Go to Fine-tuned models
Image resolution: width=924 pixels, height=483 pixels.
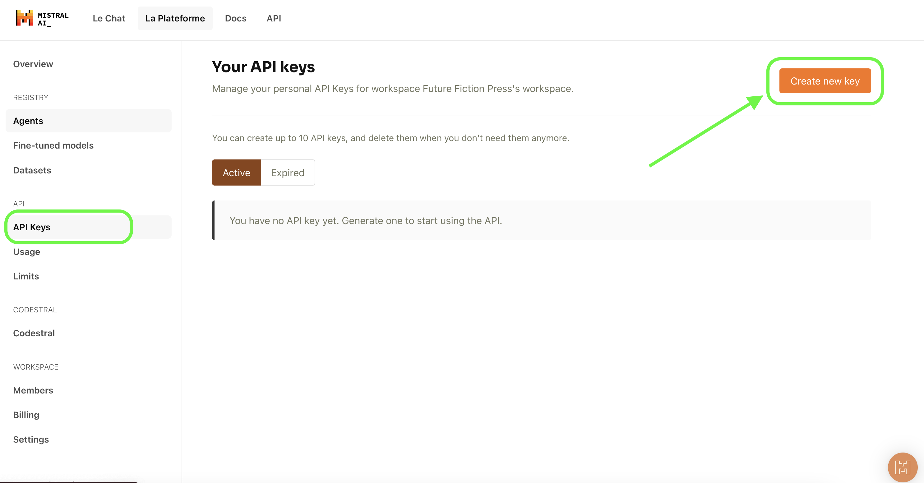pyautogui.click(x=53, y=145)
